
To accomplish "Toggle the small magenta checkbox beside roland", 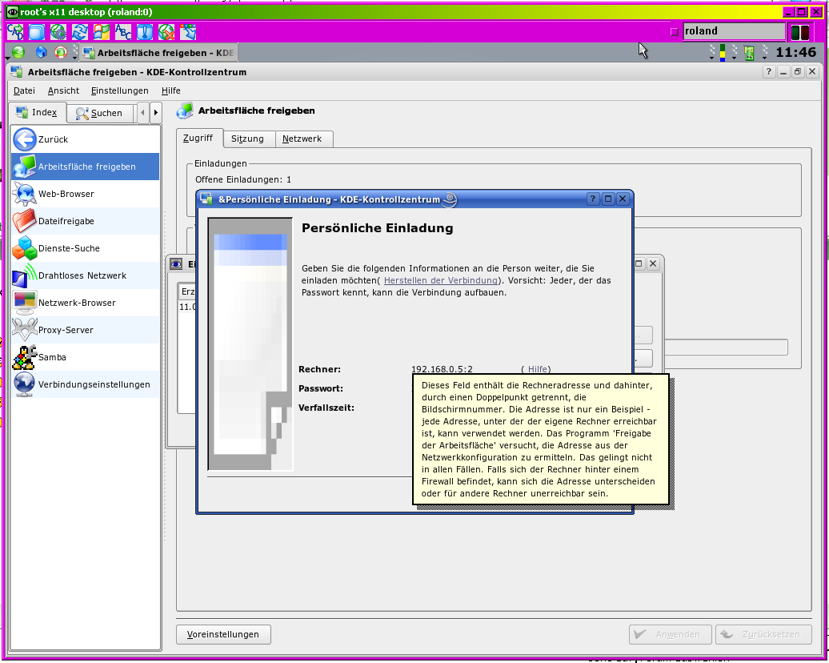I will (674, 32).
